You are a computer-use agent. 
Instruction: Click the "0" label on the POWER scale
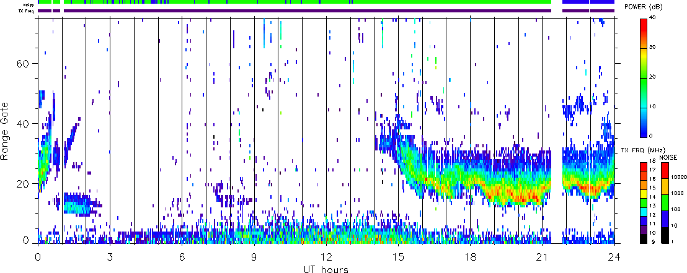coord(652,136)
